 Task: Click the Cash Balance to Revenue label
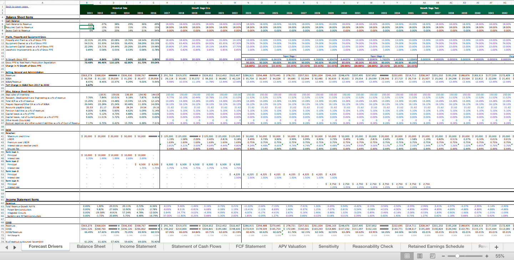18,24
